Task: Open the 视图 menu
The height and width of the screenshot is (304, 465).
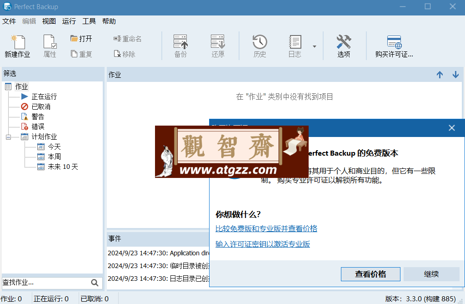Action: point(49,21)
